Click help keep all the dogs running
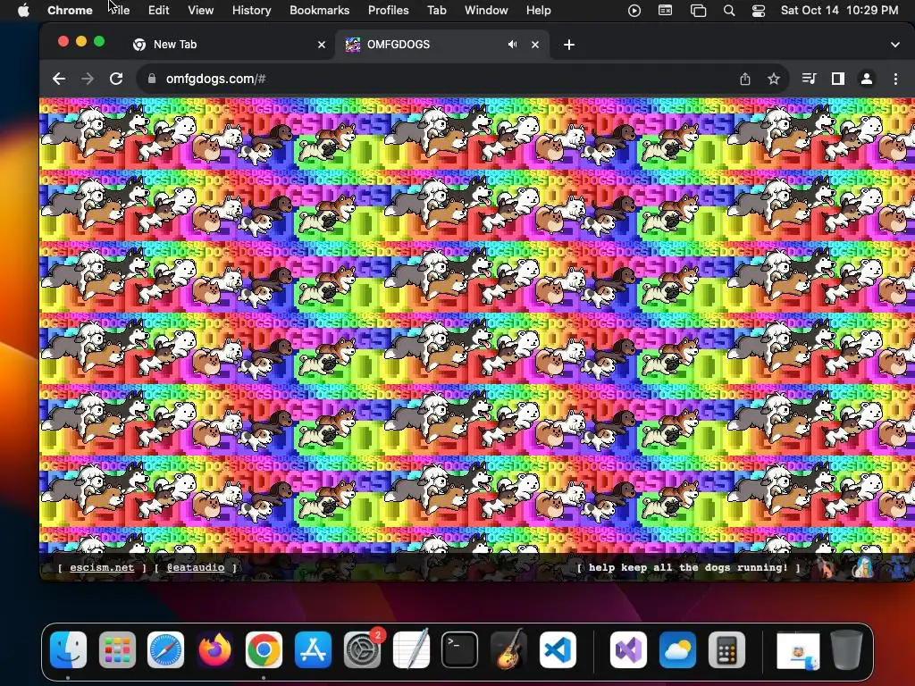The image size is (915, 686). click(x=688, y=567)
